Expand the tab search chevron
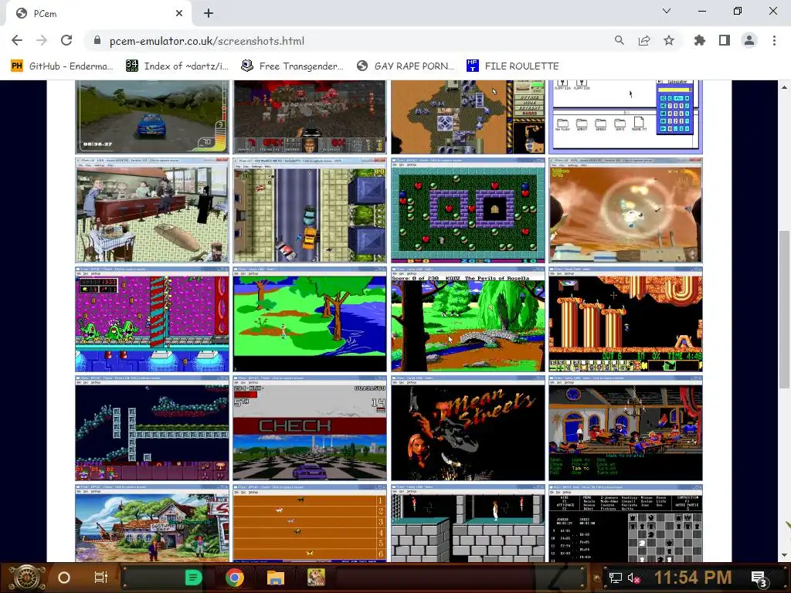 click(x=667, y=11)
